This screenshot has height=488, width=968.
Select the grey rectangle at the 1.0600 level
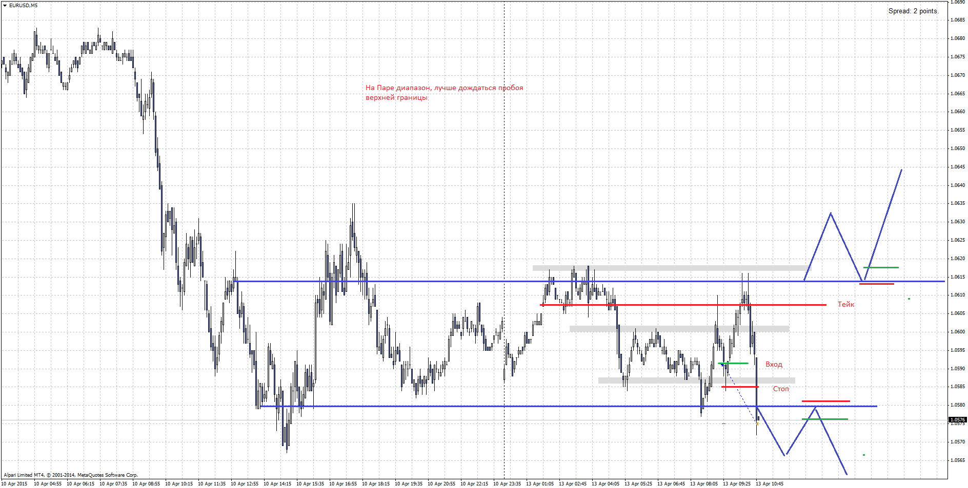tap(679, 329)
